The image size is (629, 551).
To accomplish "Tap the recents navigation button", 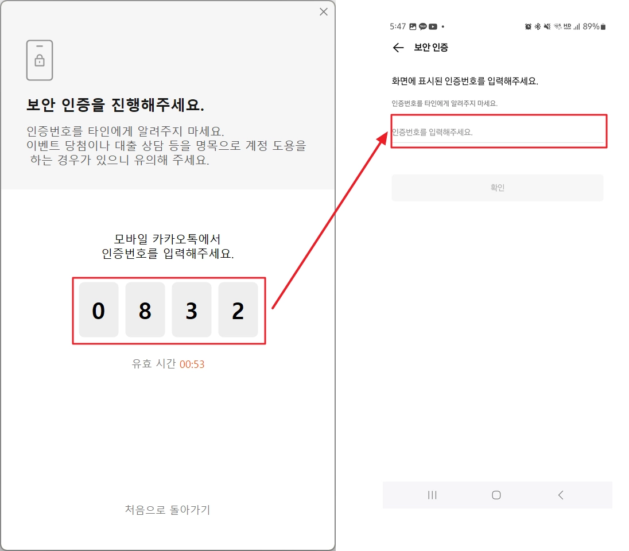I will click(x=432, y=495).
